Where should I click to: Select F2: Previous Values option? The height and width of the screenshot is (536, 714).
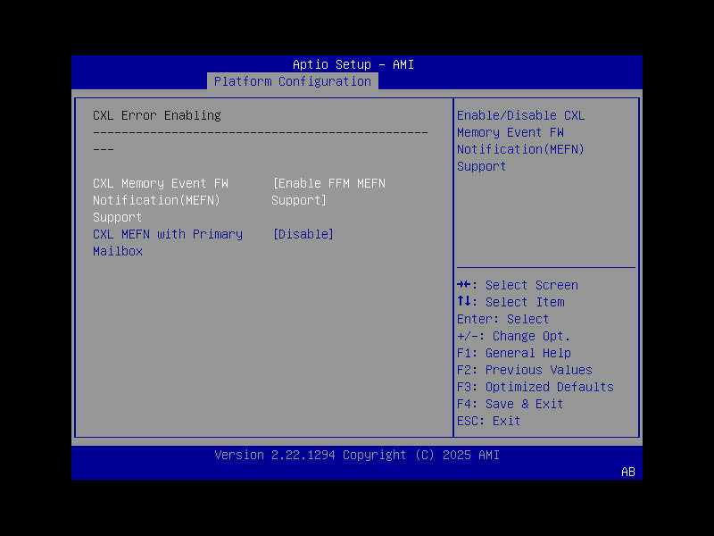coord(527,370)
